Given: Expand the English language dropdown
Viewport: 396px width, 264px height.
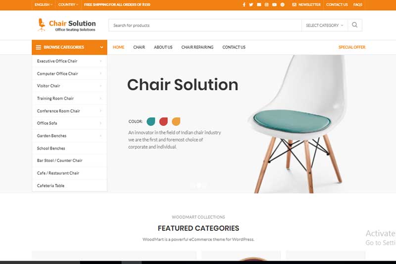Looking at the screenshot, I should [44, 4].
